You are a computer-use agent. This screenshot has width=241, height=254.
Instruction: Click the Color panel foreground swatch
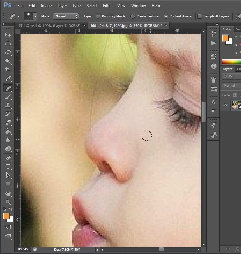(x=225, y=38)
